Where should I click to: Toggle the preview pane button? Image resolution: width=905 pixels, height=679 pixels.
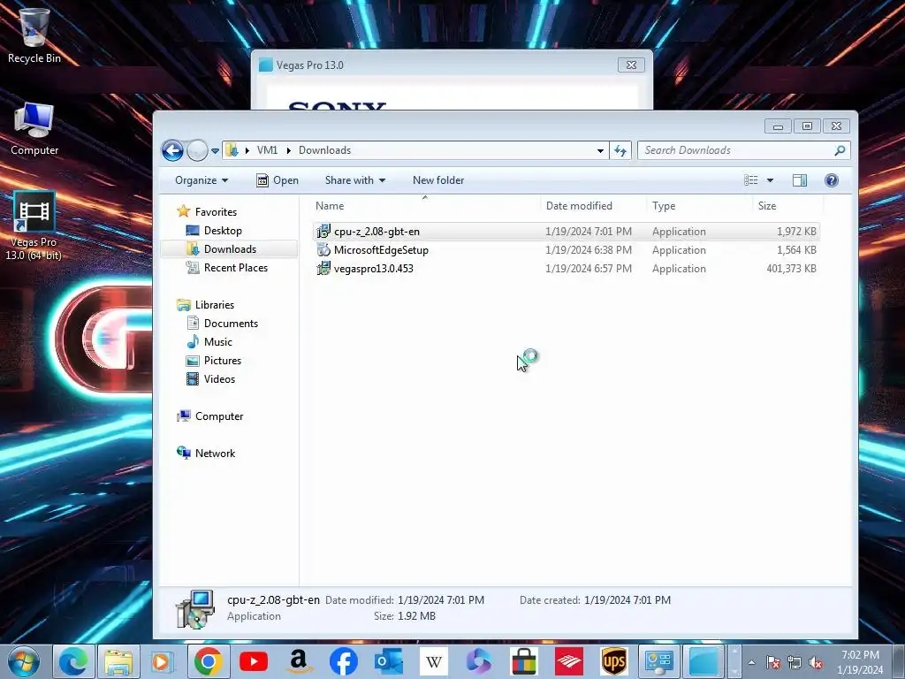[799, 180]
